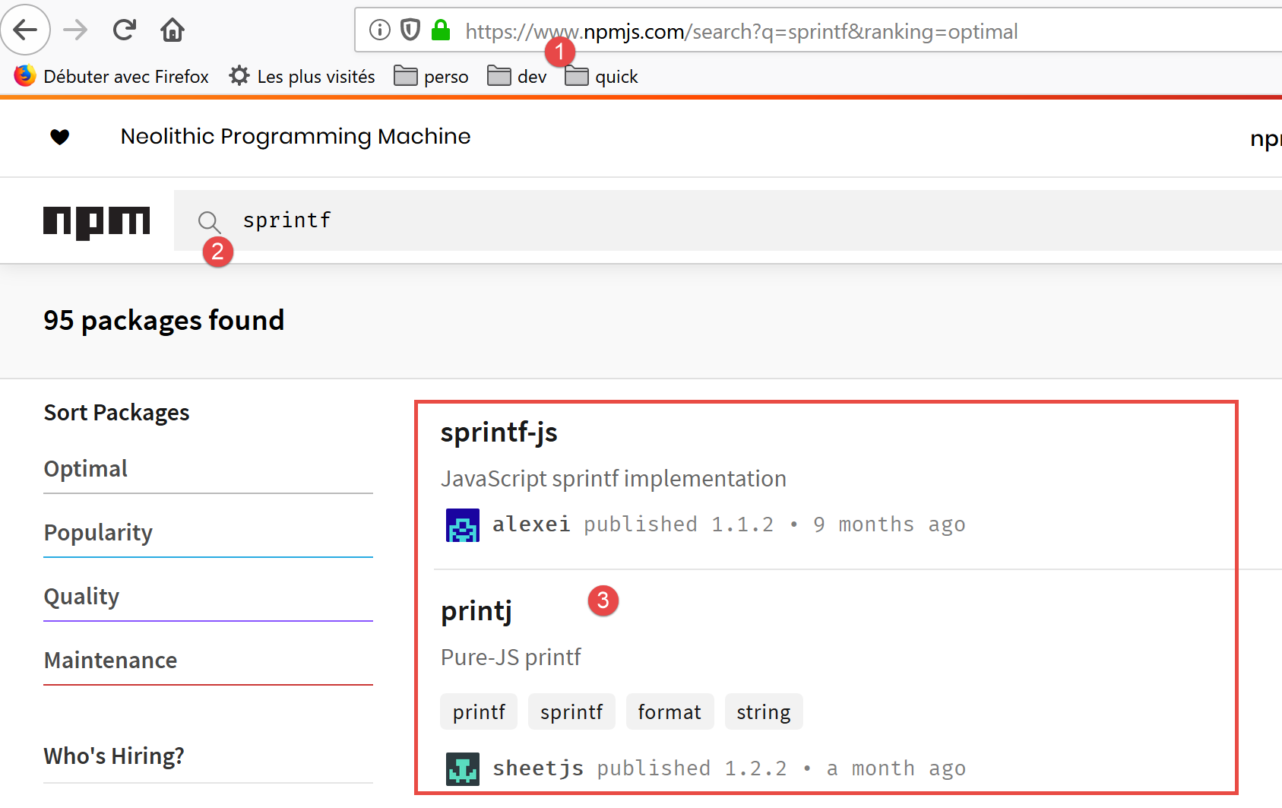Click the browser Back arrow button
Image resolution: width=1282 pixels, height=808 pixels.
click(25, 30)
